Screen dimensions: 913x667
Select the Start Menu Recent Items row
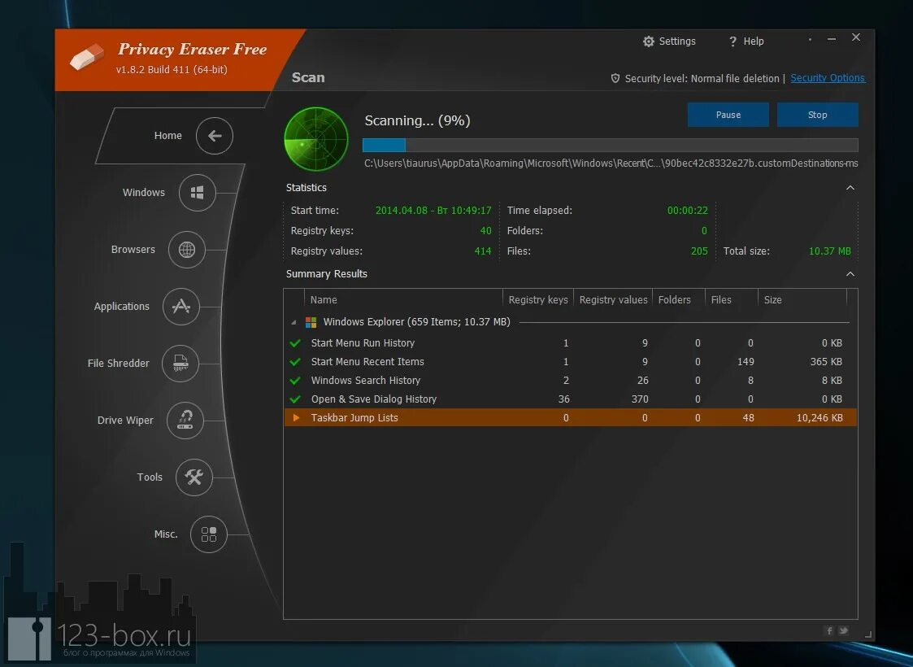point(570,362)
